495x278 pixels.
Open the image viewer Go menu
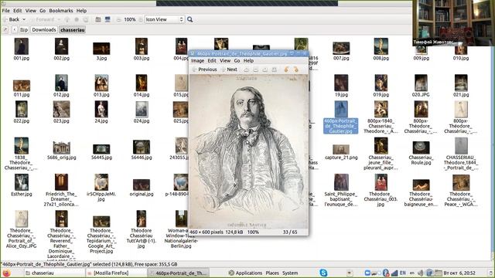(237, 60)
